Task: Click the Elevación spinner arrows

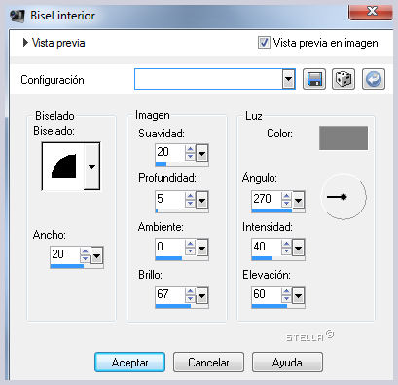Action: pyautogui.click(x=286, y=295)
